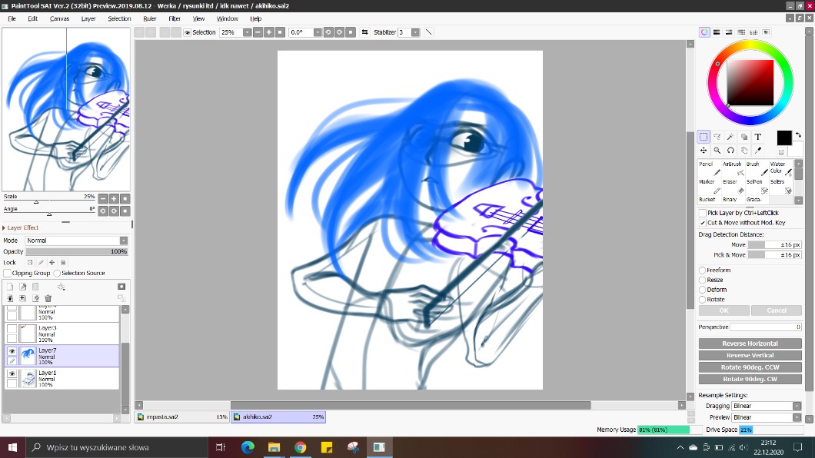Open the Filter menu

(174, 18)
